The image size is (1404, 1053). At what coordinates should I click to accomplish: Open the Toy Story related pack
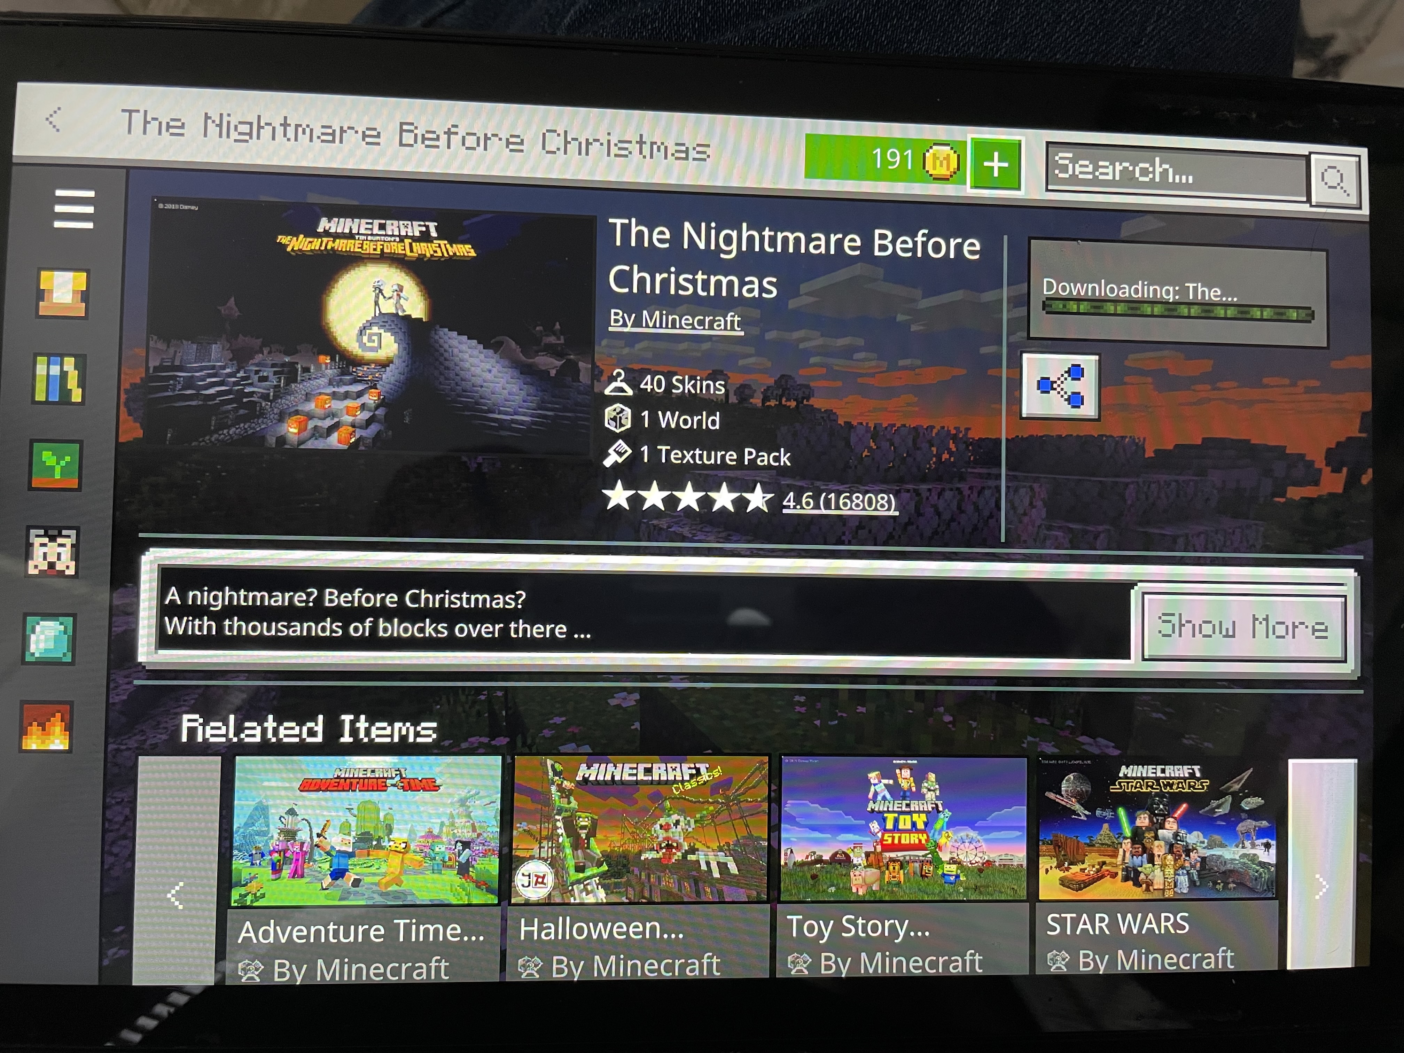pos(903,866)
